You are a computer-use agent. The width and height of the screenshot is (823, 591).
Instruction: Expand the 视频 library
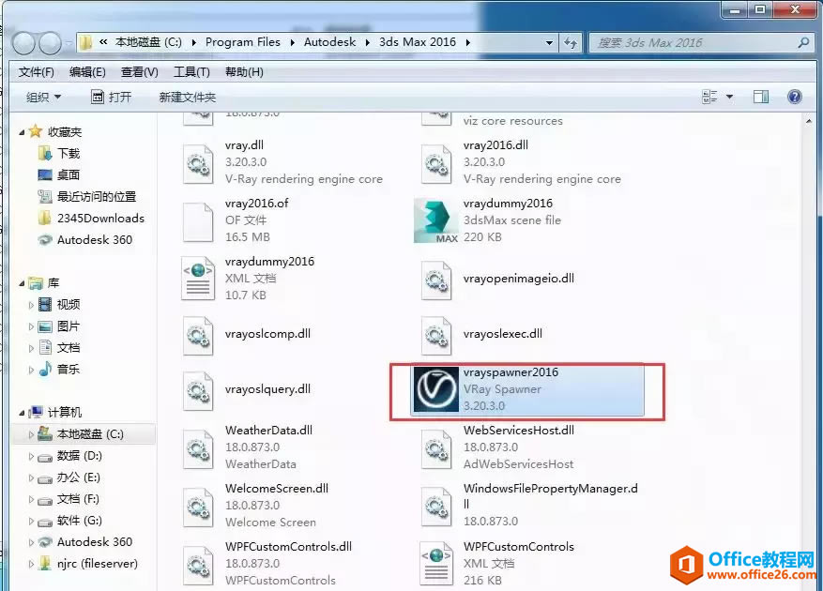31,305
